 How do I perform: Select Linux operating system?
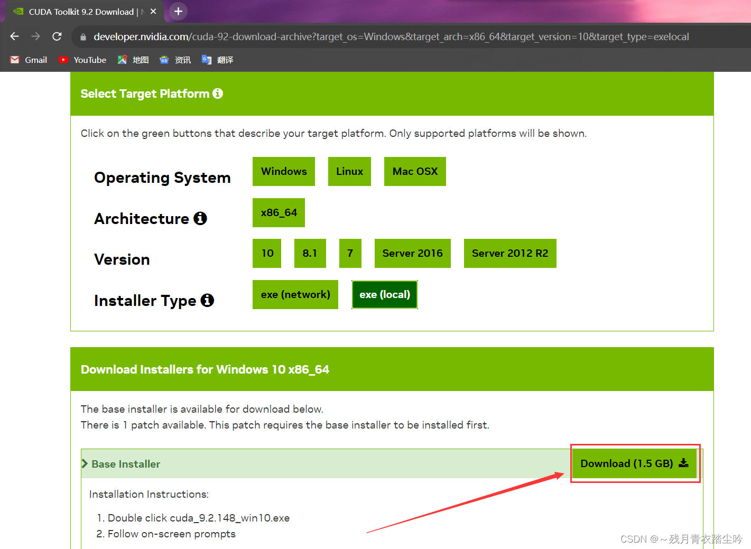(349, 171)
